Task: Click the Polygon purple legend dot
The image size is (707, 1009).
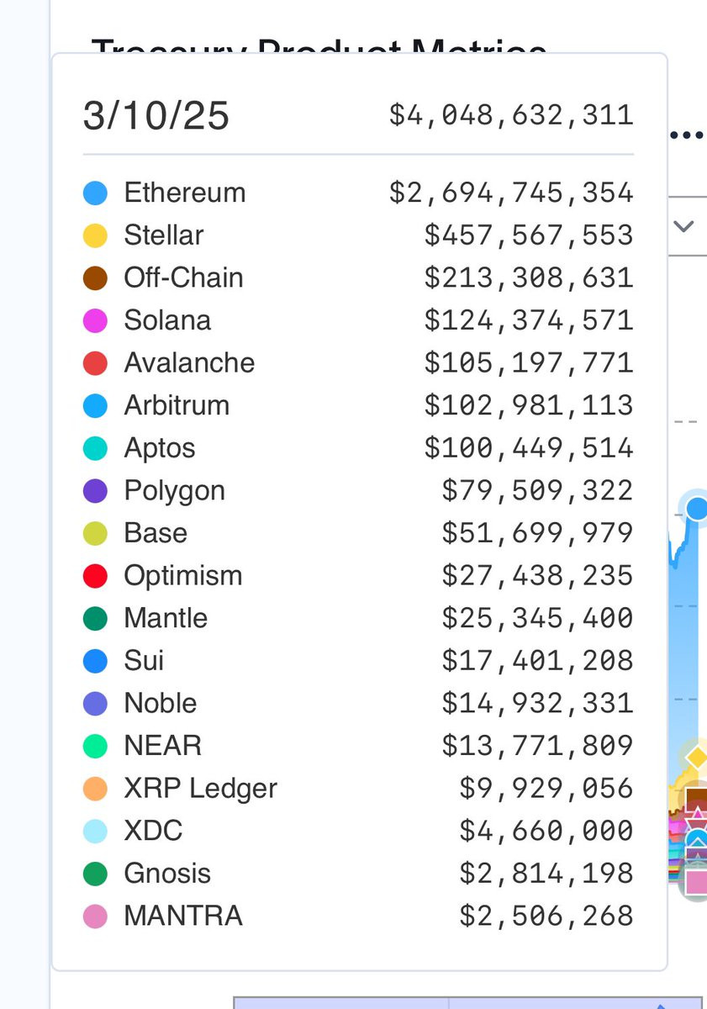Action: point(96,491)
